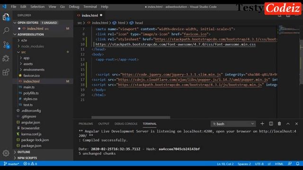The width and height of the screenshot is (303, 170).
Task: Click Ln 10, Col 2 in status bar
Action: click(225, 164)
